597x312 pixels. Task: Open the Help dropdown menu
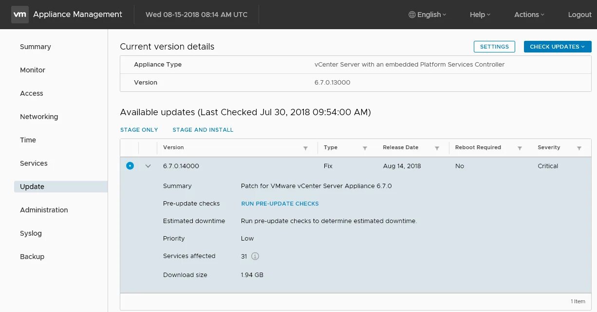480,15
